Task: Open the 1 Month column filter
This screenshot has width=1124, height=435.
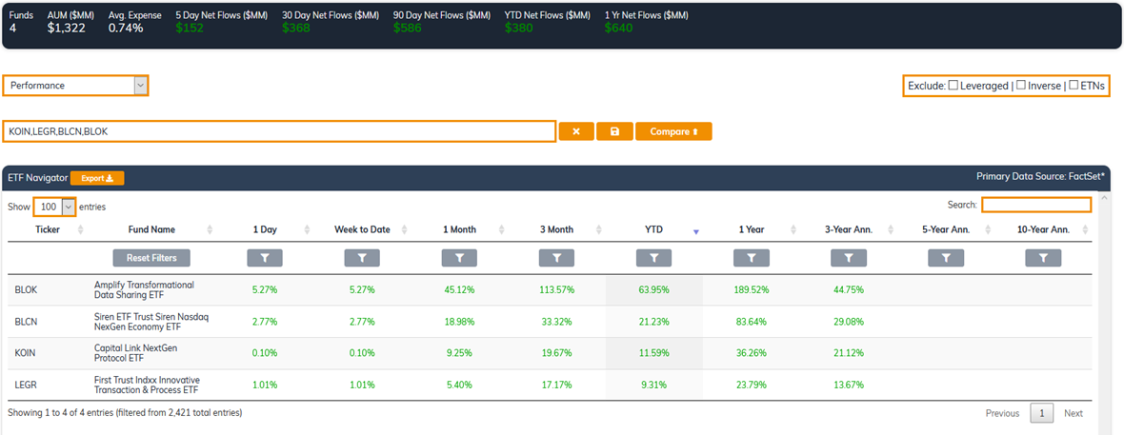Action: (x=459, y=258)
